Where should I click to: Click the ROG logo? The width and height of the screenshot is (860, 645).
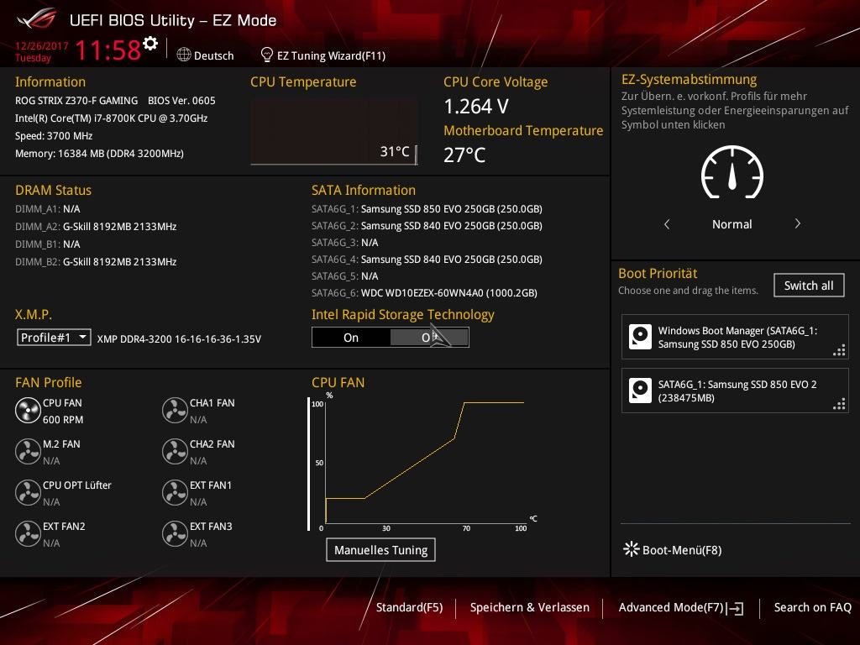pos(37,19)
